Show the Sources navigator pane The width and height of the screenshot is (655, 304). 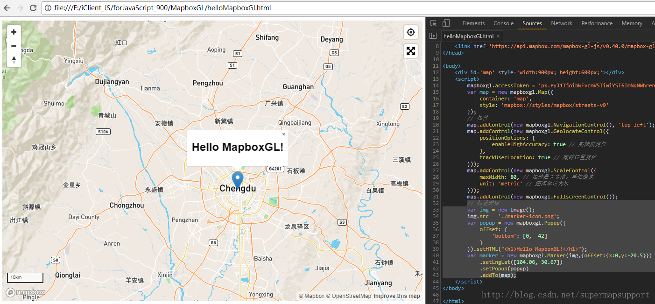pyautogui.click(x=433, y=36)
